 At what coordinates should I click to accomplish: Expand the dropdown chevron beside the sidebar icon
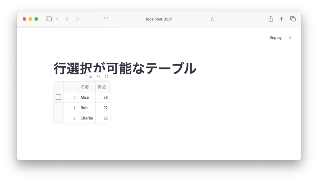coord(57,19)
